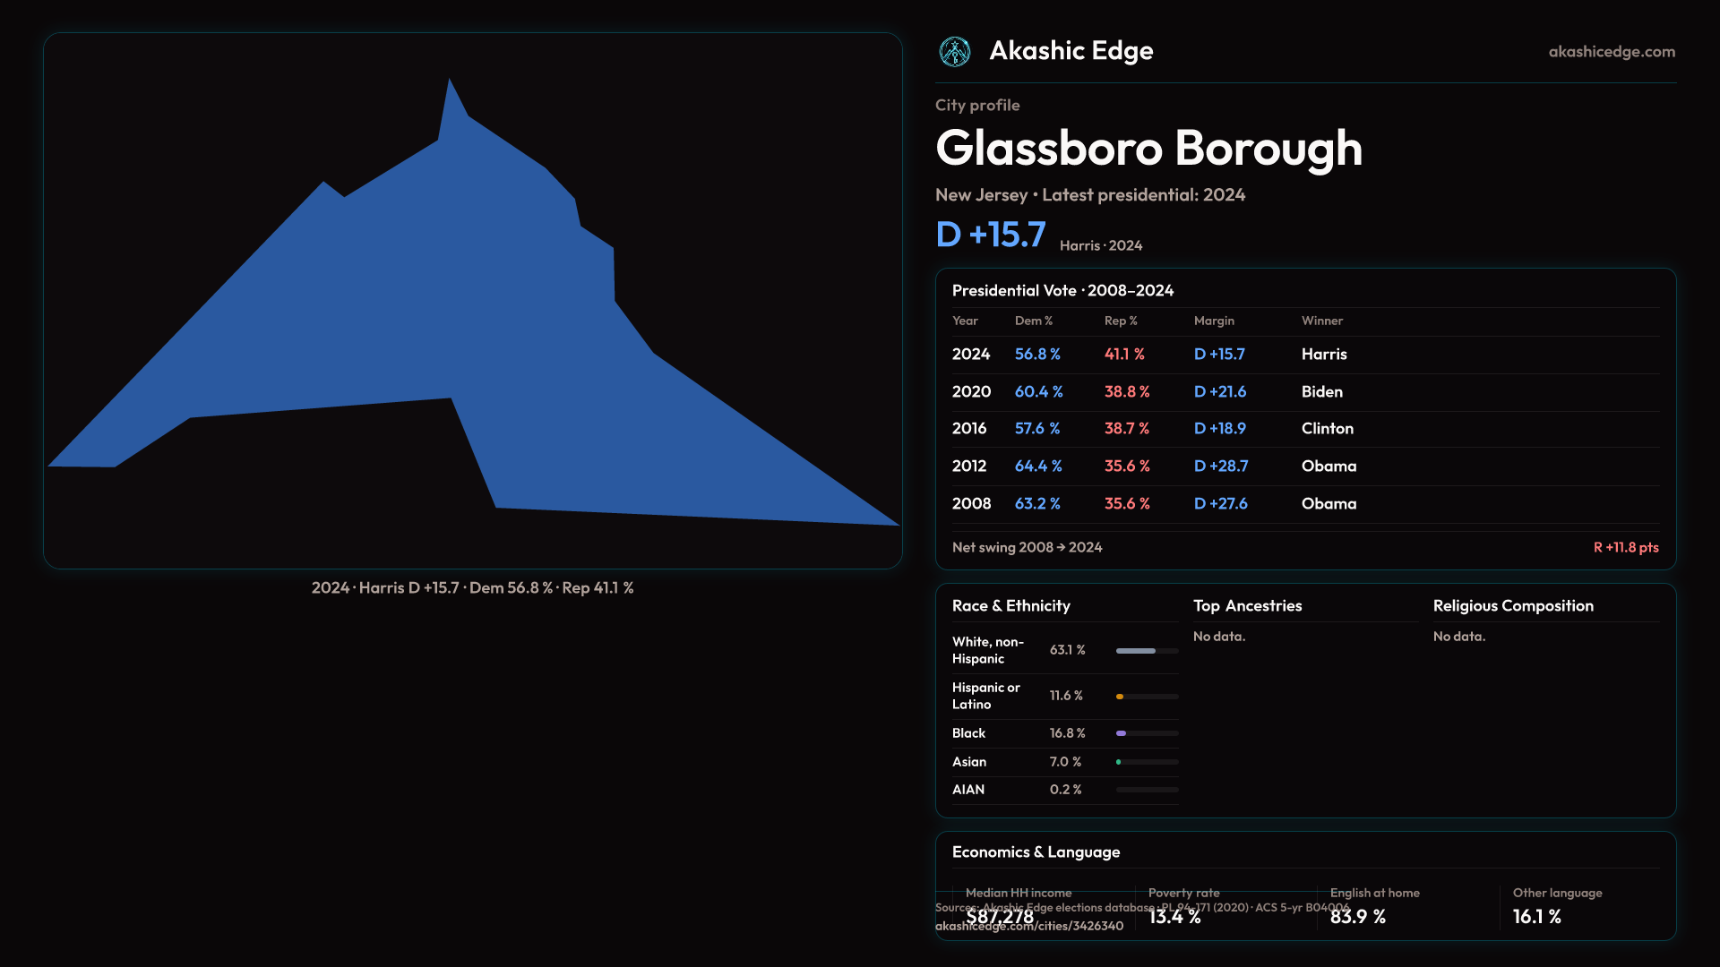Click the White non-Hispanic percentage bar
Screen dimensions: 1720x967
pyautogui.click(x=1136, y=651)
